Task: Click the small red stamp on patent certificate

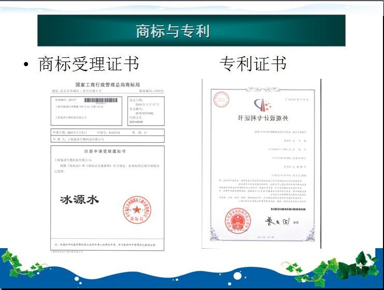Action: [221, 100]
